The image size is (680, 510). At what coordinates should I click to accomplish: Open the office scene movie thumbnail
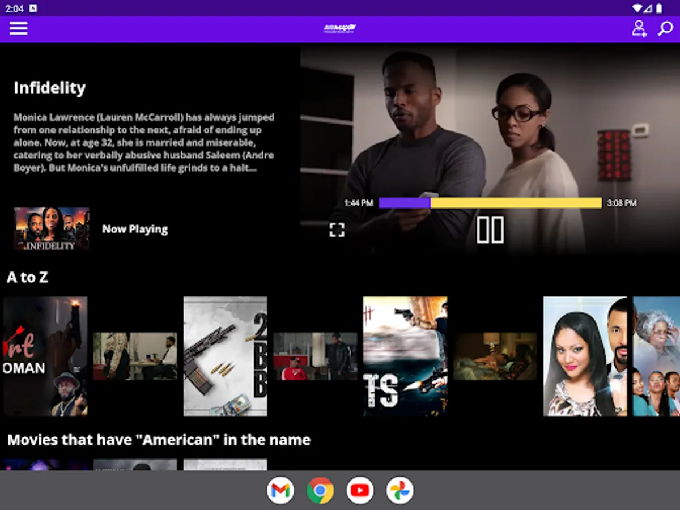(x=135, y=356)
